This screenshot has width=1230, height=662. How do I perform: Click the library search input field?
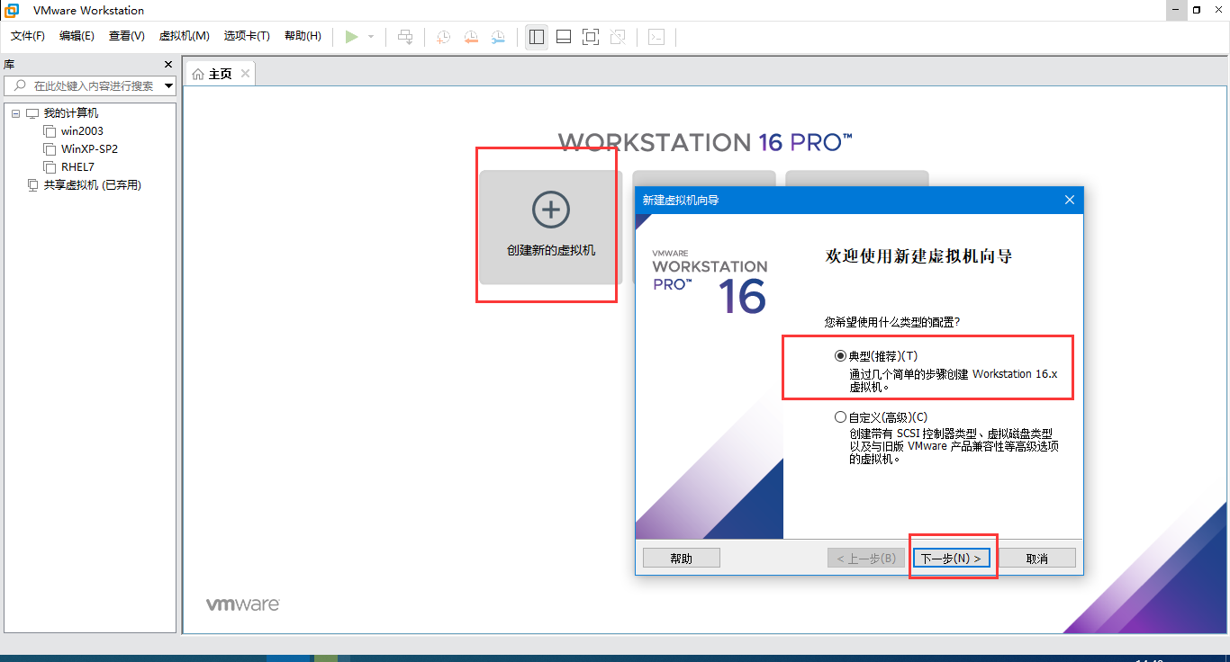coord(90,85)
